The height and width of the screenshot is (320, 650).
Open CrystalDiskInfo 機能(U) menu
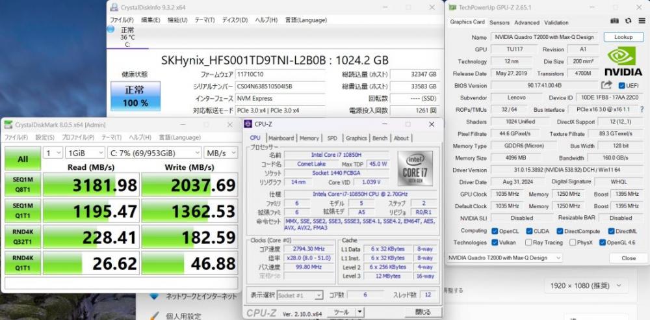click(177, 20)
